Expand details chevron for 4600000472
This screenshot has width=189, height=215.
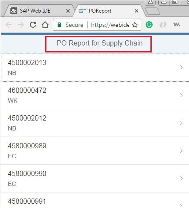(x=181, y=95)
